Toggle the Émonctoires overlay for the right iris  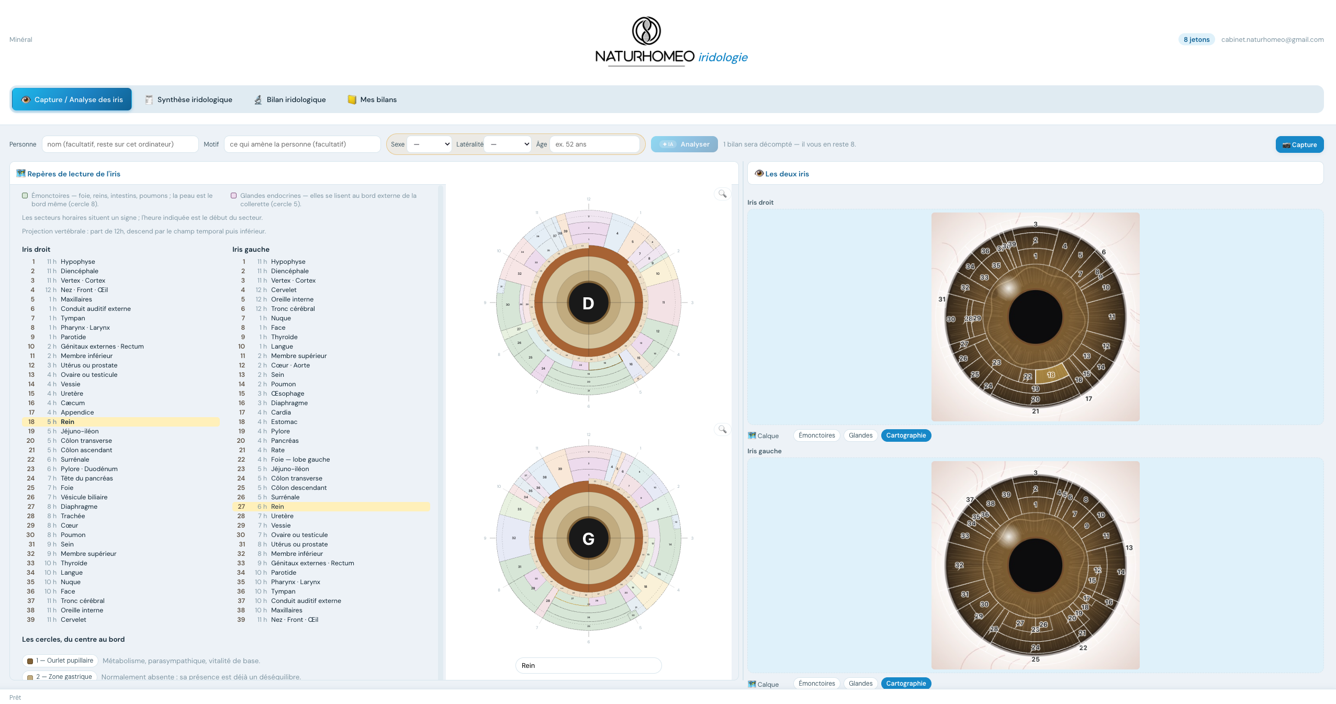coord(816,435)
